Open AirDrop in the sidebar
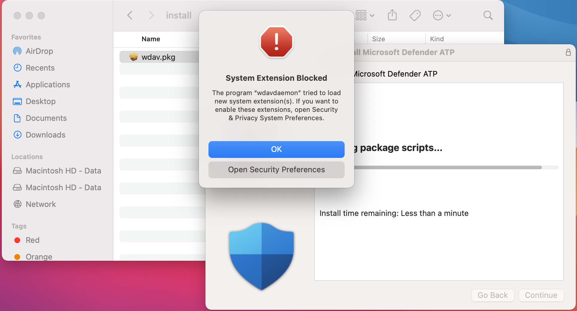 coord(39,51)
